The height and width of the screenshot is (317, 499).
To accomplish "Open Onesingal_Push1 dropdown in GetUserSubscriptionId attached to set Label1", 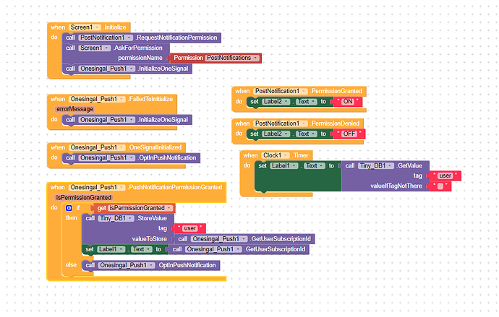I will pos(213,249).
